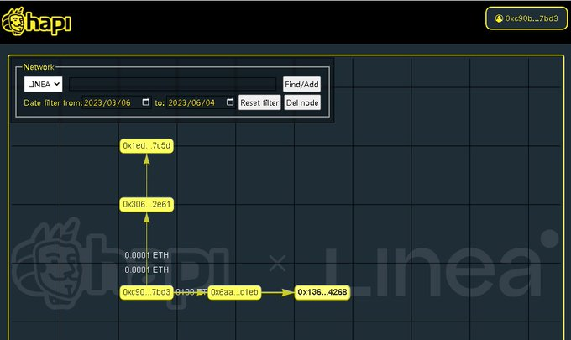Click the hapi logo in the header
The image size is (571, 340).
click(36, 22)
